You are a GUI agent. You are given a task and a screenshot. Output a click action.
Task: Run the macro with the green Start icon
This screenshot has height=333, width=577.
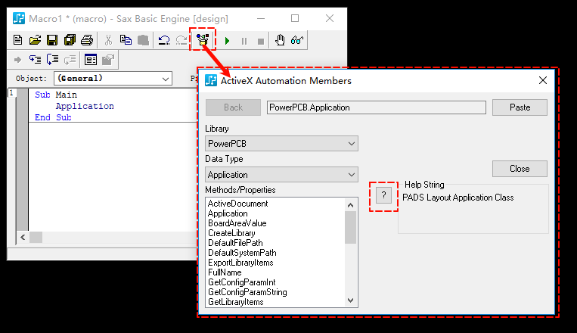227,40
